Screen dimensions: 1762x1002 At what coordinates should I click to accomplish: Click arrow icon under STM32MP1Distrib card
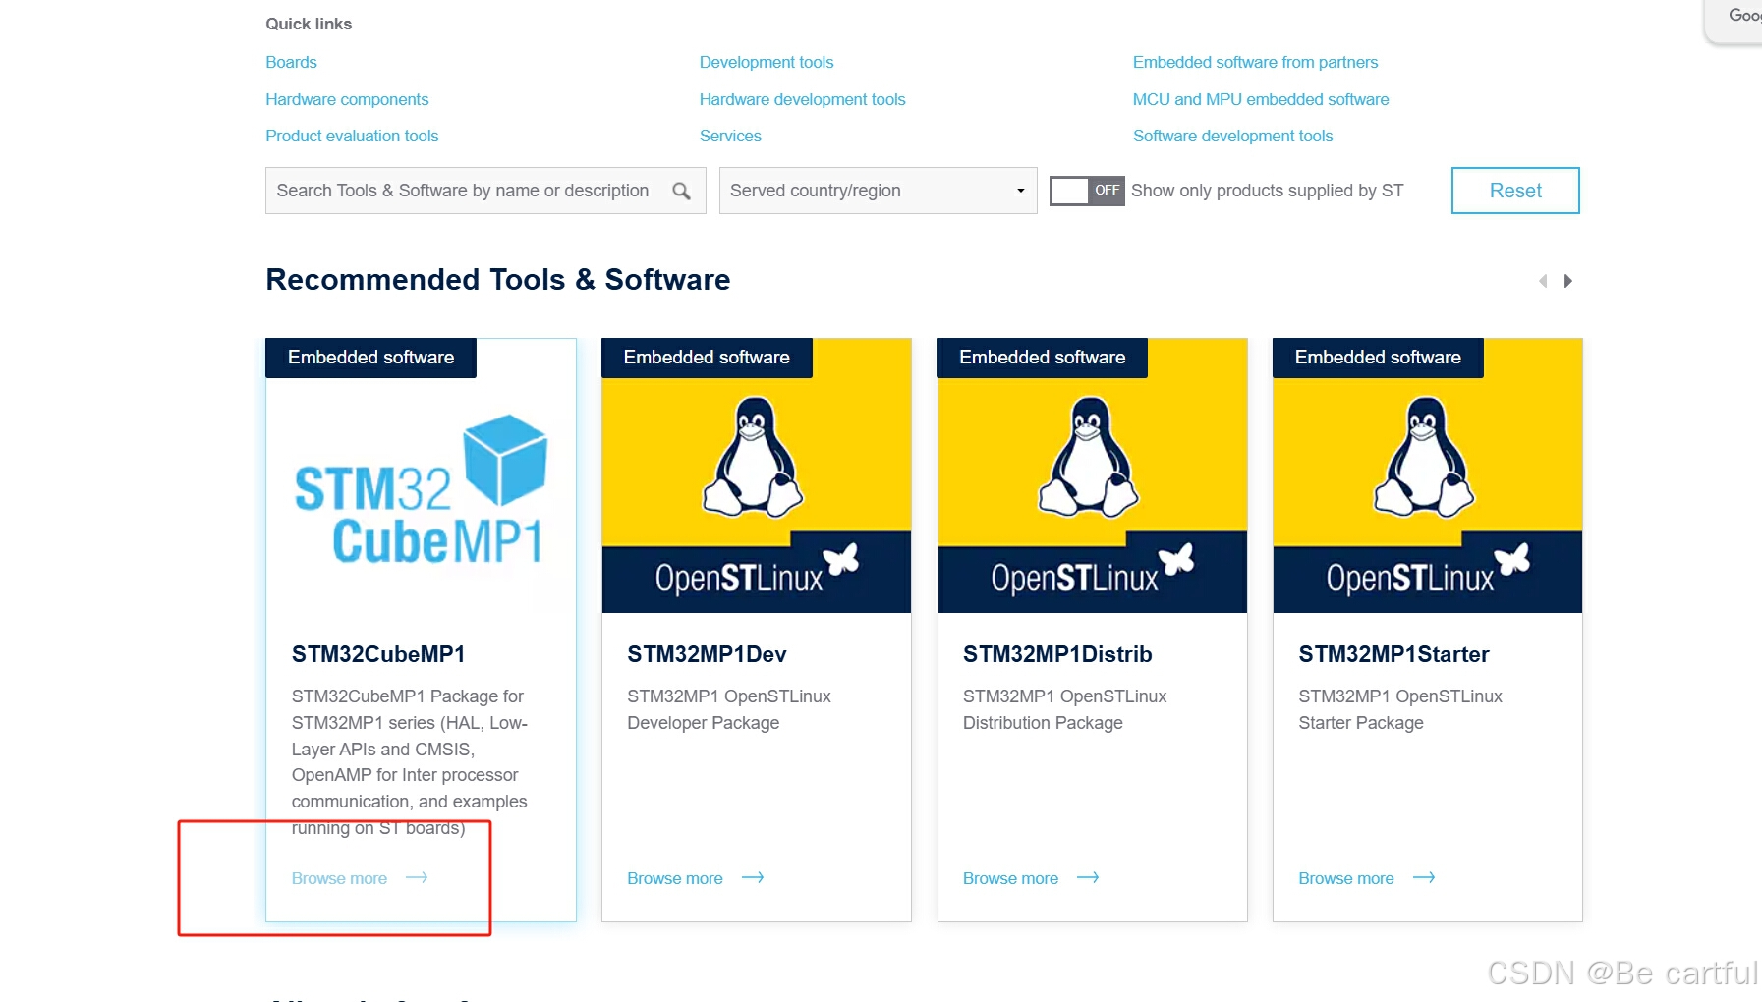click(x=1088, y=877)
